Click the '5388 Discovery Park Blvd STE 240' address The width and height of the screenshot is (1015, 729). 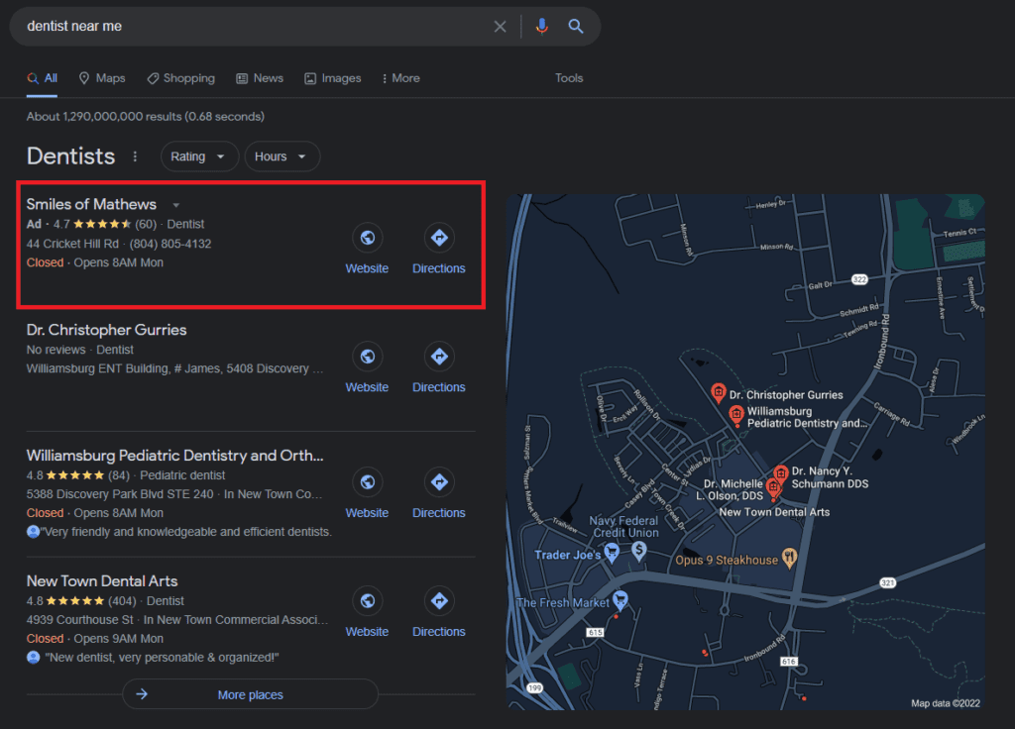(x=120, y=494)
